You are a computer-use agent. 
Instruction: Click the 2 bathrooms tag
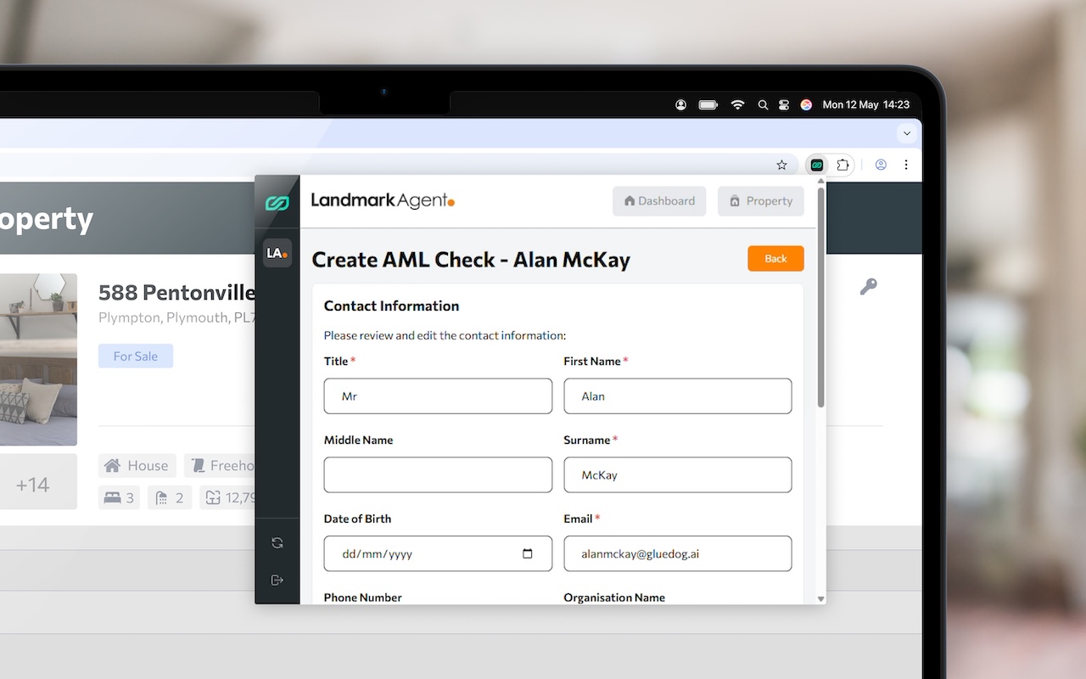point(170,497)
